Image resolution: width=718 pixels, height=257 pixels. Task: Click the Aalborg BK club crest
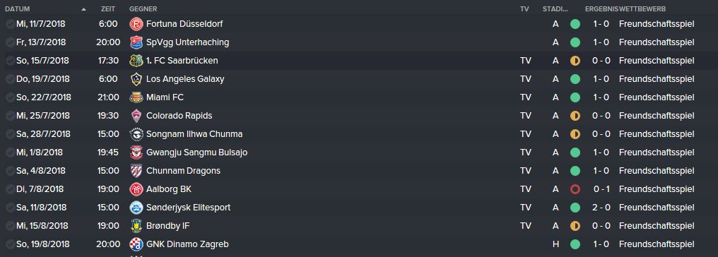(x=136, y=189)
